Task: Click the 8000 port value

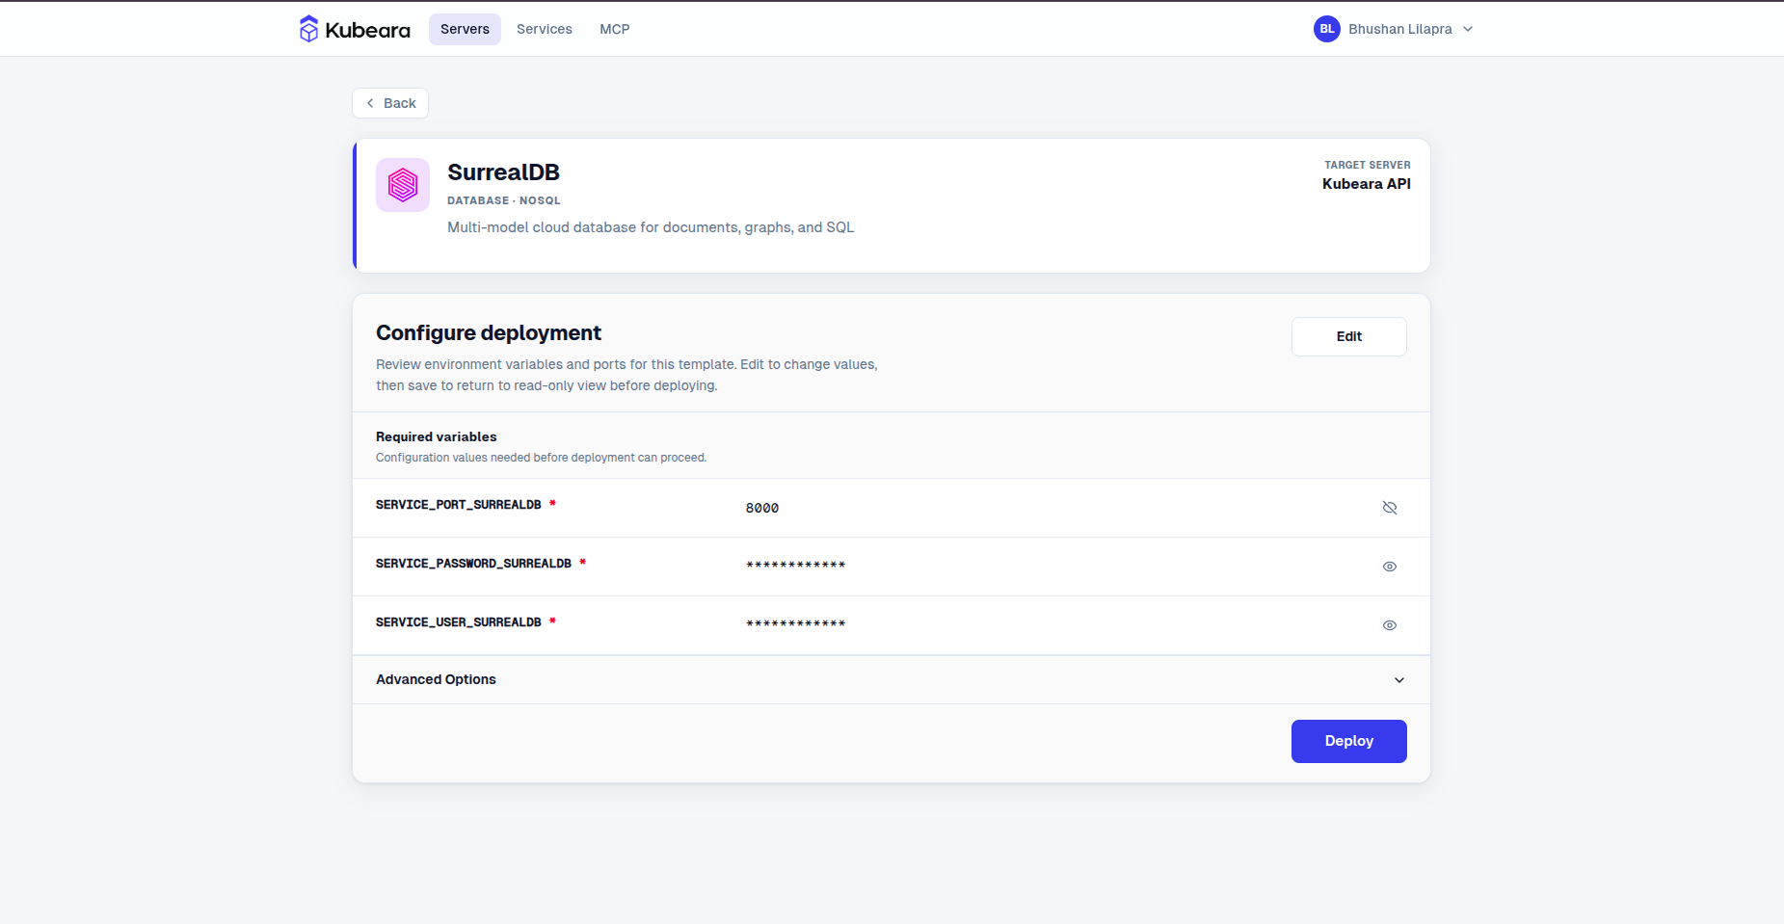Action: click(762, 508)
